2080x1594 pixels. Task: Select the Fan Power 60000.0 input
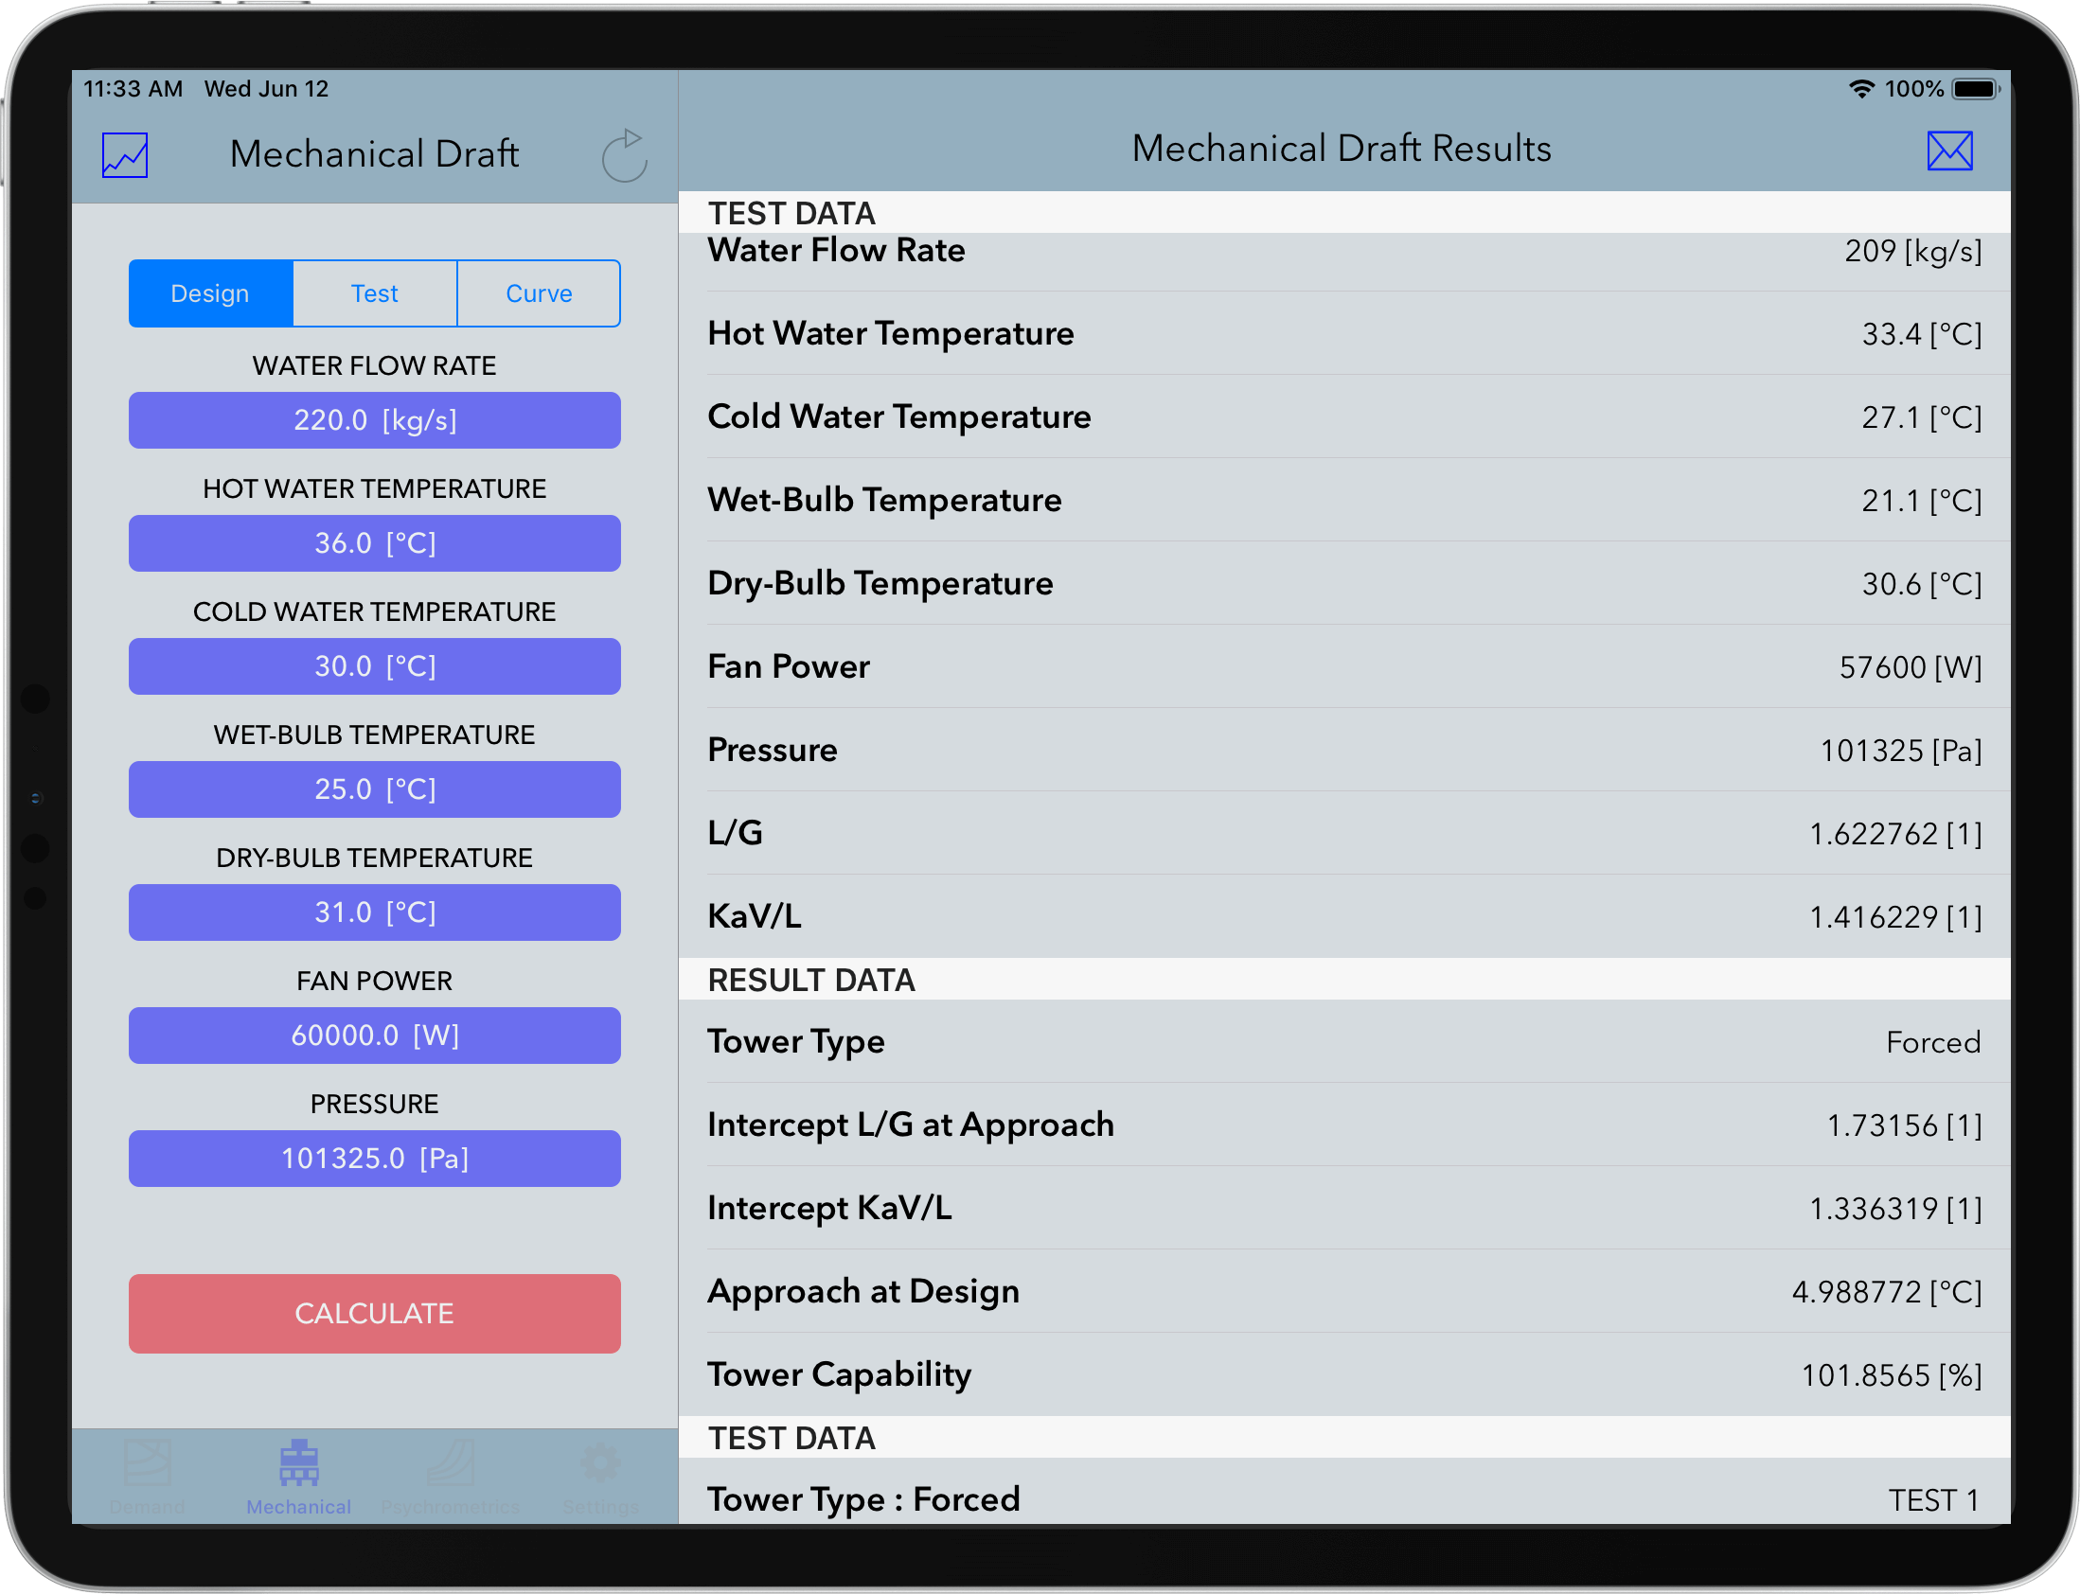click(x=374, y=1036)
